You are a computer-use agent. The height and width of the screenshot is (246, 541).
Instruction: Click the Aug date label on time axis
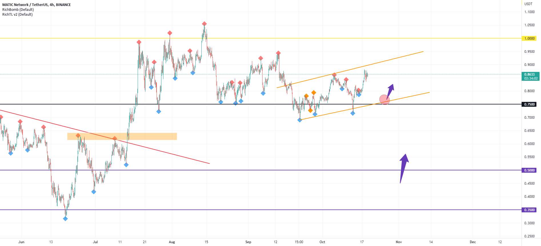(x=172, y=242)
